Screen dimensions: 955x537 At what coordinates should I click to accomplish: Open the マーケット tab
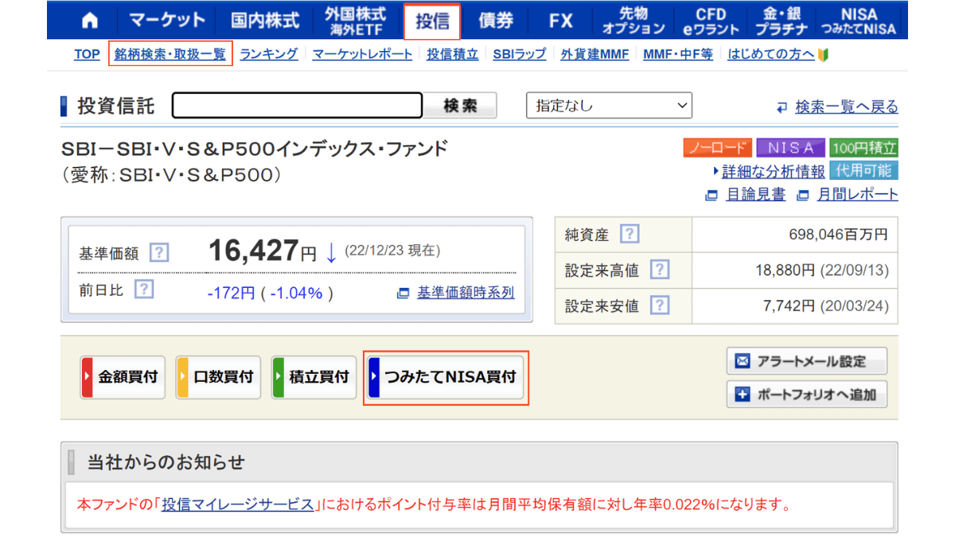(x=167, y=21)
